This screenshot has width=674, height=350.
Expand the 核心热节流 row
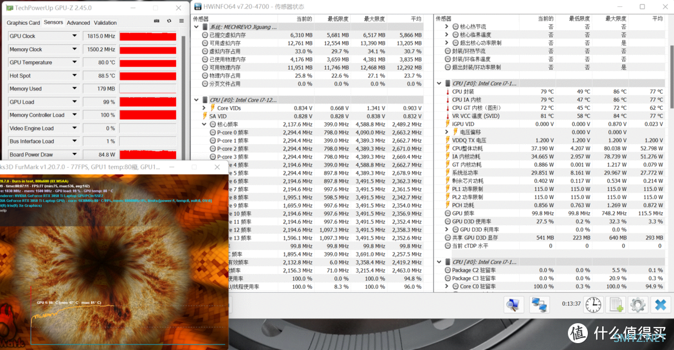(x=447, y=27)
